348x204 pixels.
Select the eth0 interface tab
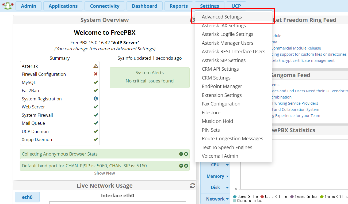(27, 197)
